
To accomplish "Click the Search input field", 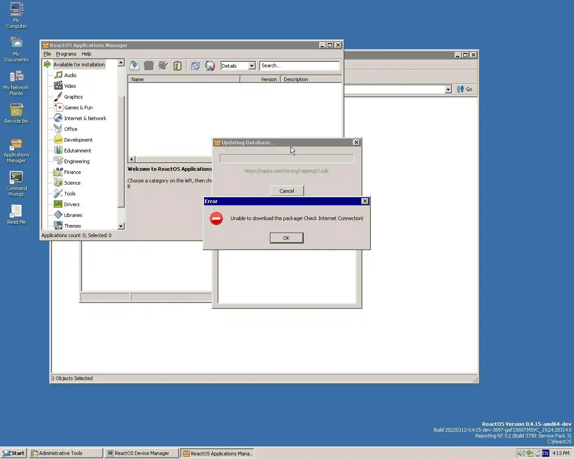I will (299, 66).
